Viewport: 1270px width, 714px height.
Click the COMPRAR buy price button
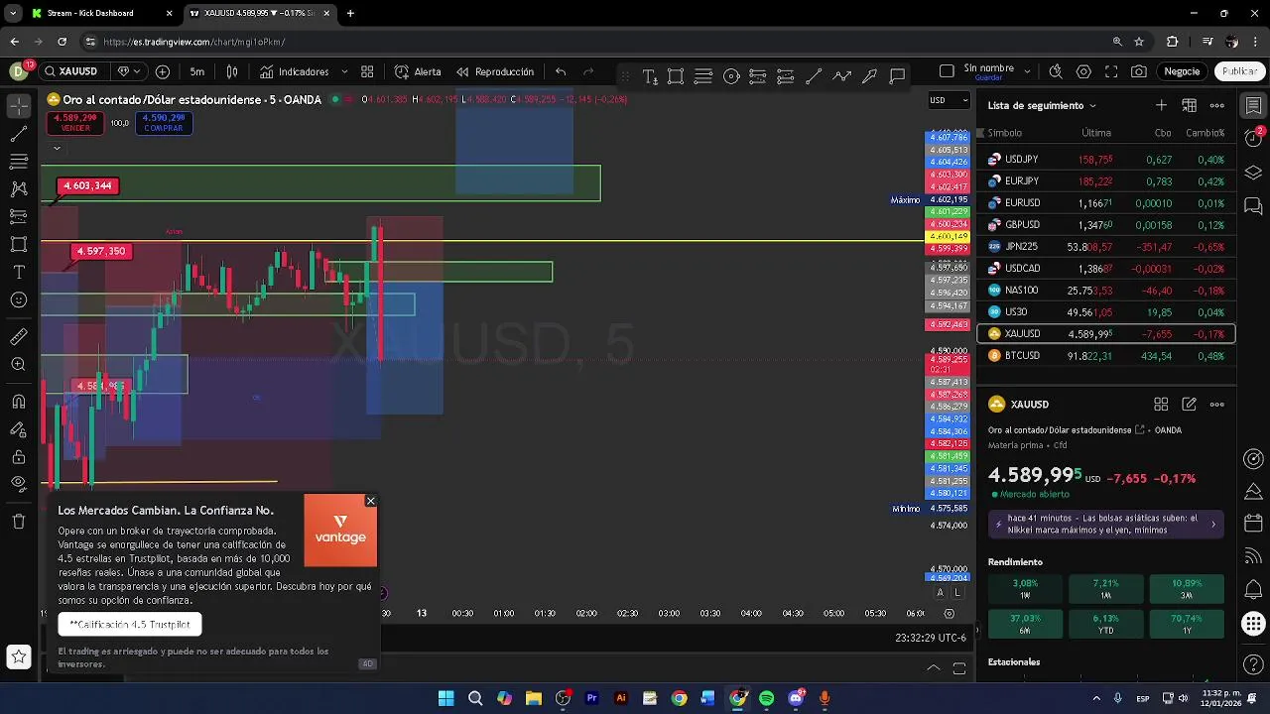click(163, 123)
